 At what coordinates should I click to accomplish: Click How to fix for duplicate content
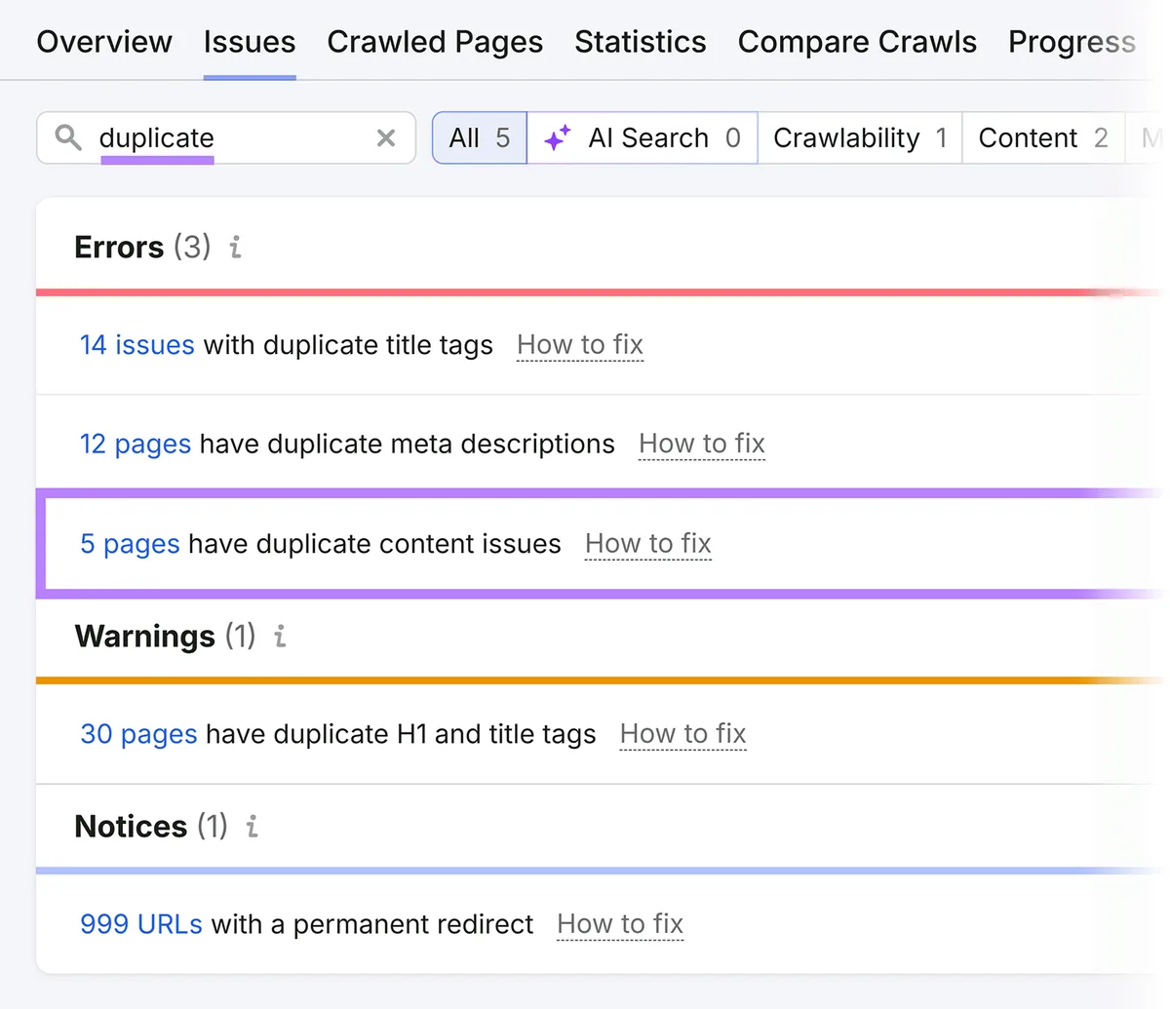[648, 544]
